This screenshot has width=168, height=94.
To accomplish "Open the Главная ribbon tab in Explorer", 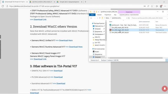I will pos(99,15).
